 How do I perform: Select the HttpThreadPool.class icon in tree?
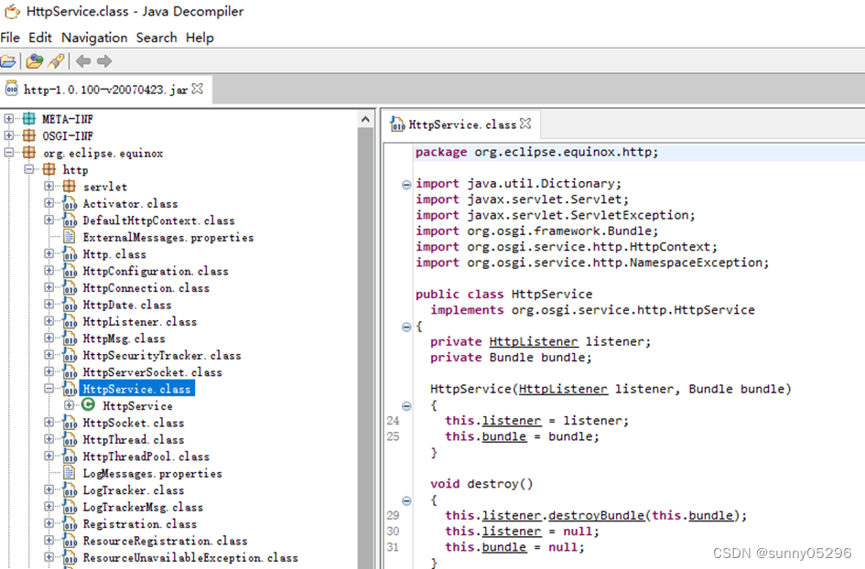(x=70, y=456)
